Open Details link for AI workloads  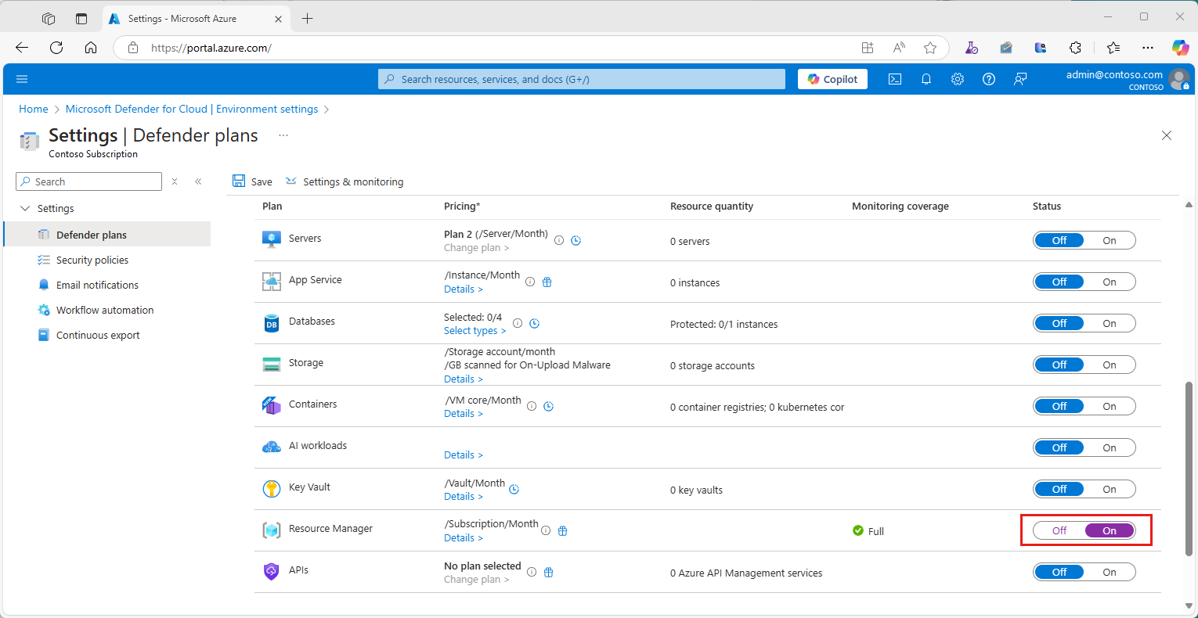(x=463, y=455)
